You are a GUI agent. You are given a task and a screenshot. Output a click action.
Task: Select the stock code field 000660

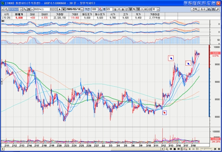(14, 9)
